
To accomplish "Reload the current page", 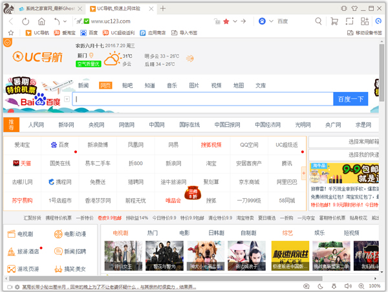I will pyautogui.click(x=25, y=21).
